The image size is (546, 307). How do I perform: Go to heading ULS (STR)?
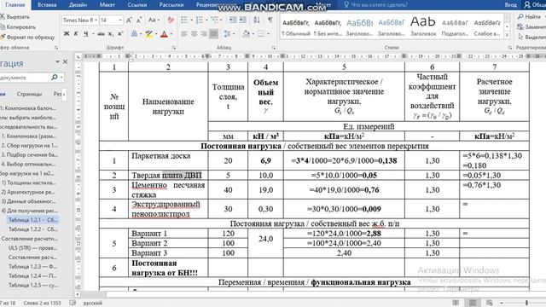[x=33, y=248]
